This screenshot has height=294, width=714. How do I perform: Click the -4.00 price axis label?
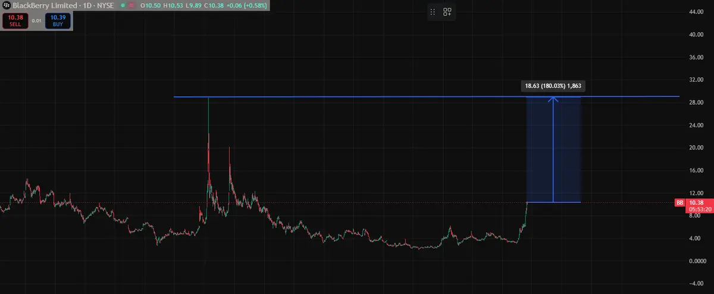(696, 283)
